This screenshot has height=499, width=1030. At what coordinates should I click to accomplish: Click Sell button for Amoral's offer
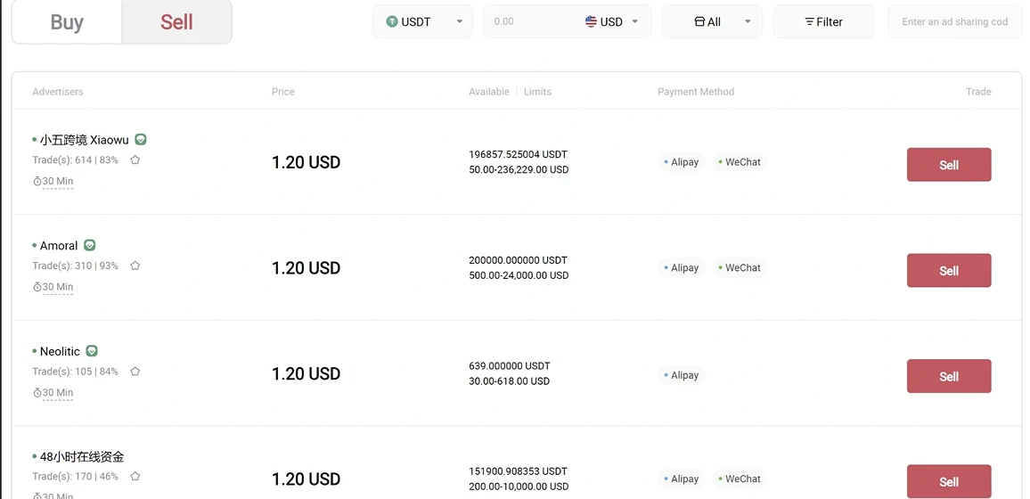949,271
